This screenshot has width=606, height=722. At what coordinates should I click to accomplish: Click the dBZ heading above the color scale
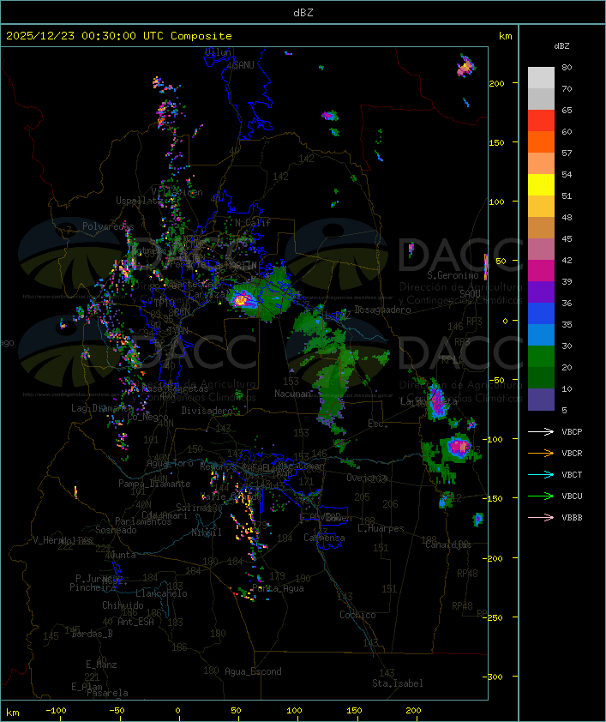pyautogui.click(x=561, y=46)
